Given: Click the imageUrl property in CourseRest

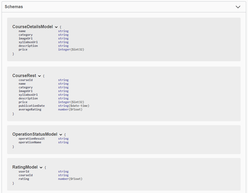Looking at the screenshot, I should (x=26, y=91).
